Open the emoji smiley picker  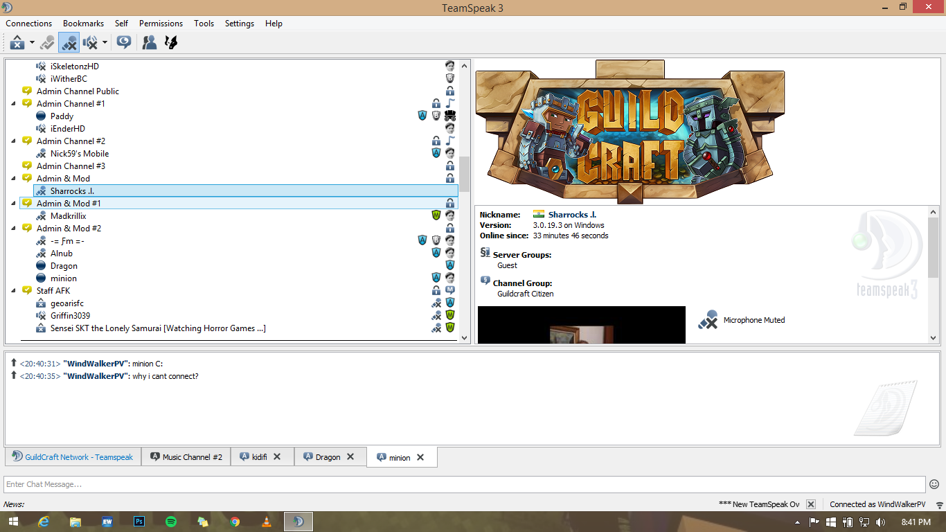[934, 484]
